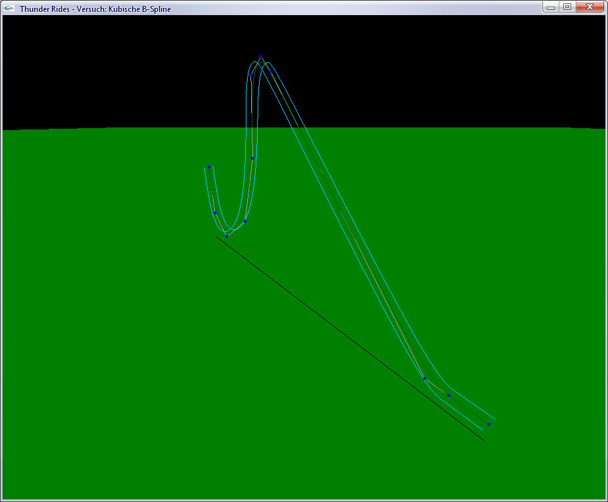
Task: Select the leftmost control point at the track start
Action: (208, 167)
